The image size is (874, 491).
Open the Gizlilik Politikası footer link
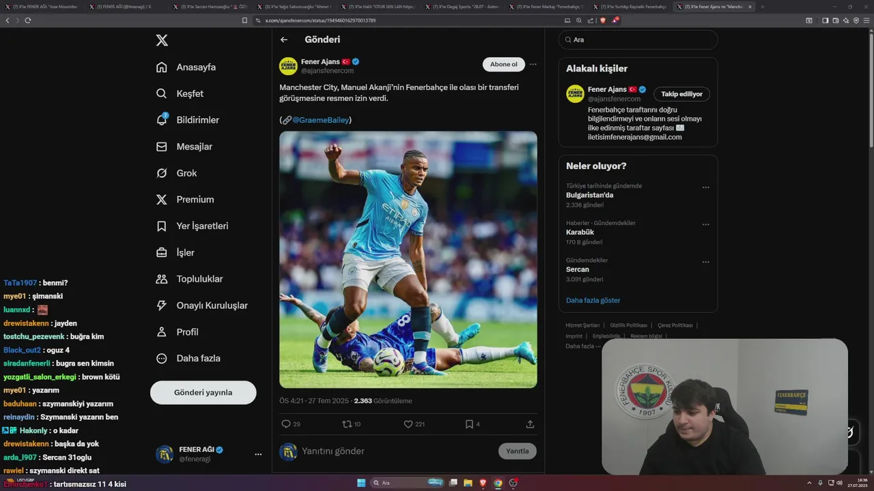coord(628,325)
